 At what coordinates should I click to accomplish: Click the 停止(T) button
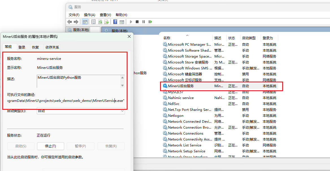coord(51,146)
